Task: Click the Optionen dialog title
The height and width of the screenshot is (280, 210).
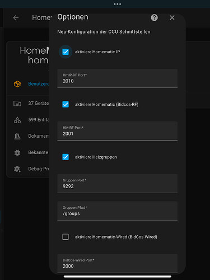Action: click(73, 17)
